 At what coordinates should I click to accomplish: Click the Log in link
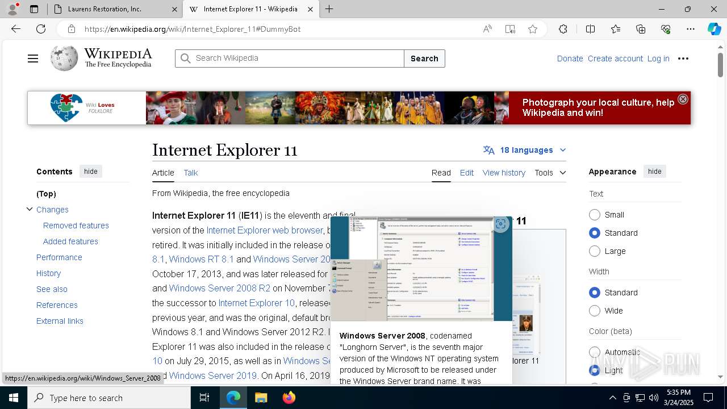coord(658,59)
